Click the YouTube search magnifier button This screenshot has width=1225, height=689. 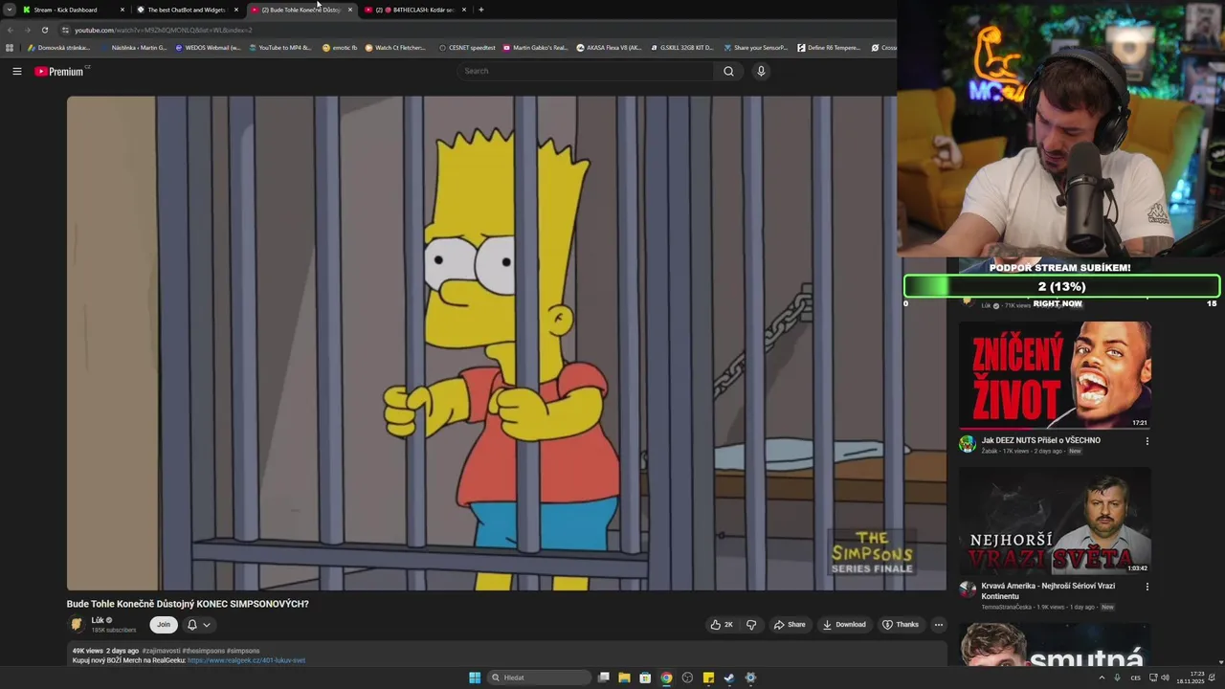tap(728, 71)
